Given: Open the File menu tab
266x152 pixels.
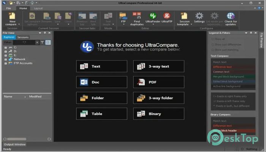Looking at the screenshot, I should click(x=8, y=8).
